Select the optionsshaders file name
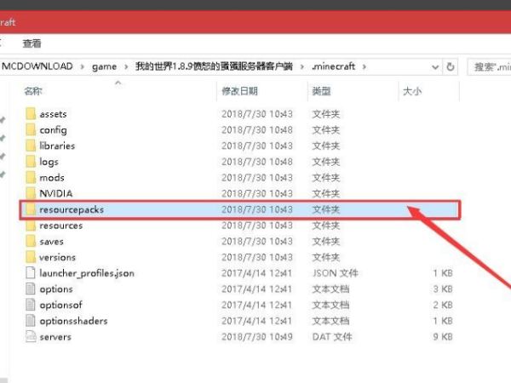This screenshot has width=511, height=383. tap(73, 321)
